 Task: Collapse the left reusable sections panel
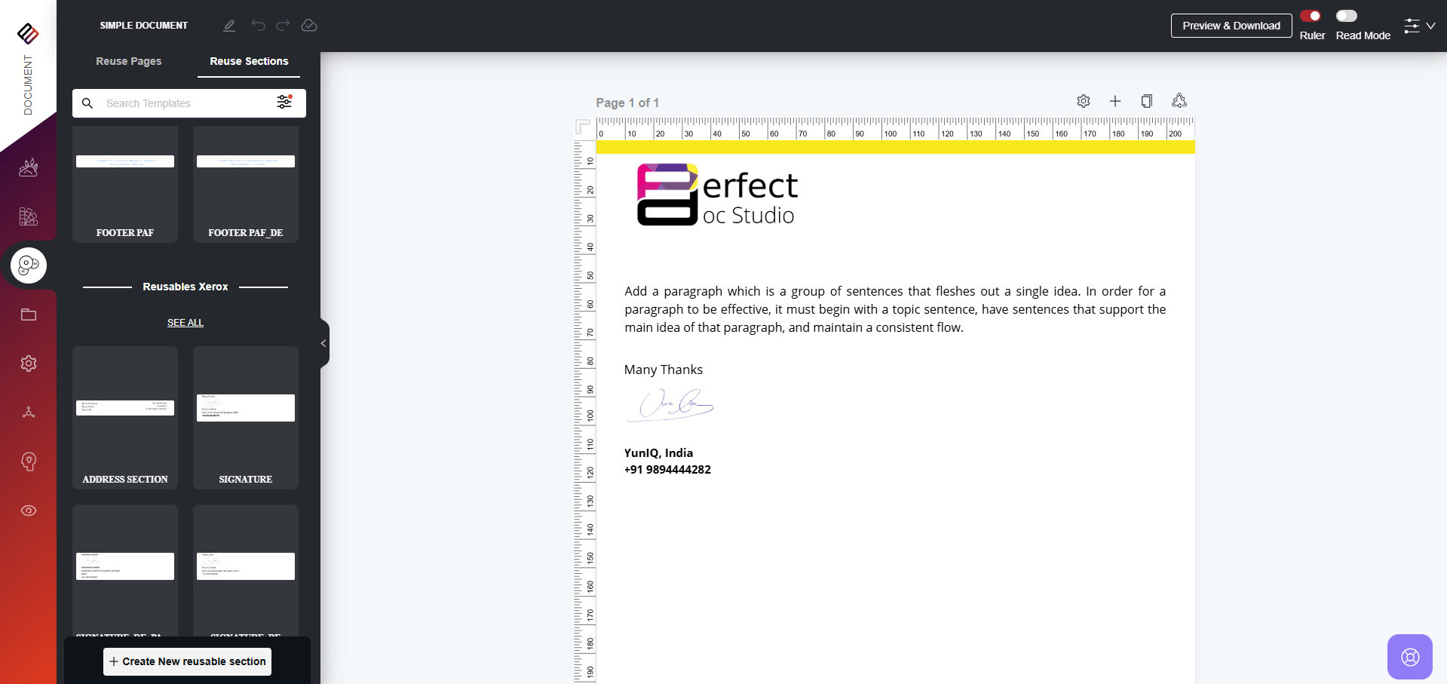323,344
